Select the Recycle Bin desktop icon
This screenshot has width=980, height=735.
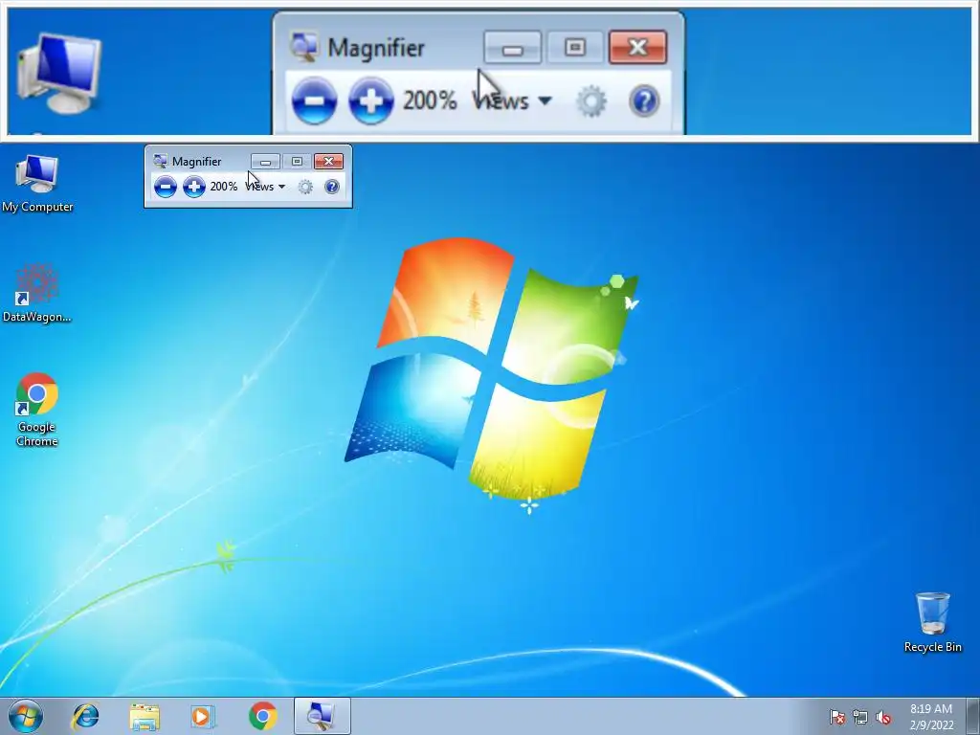[x=932, y=622]
